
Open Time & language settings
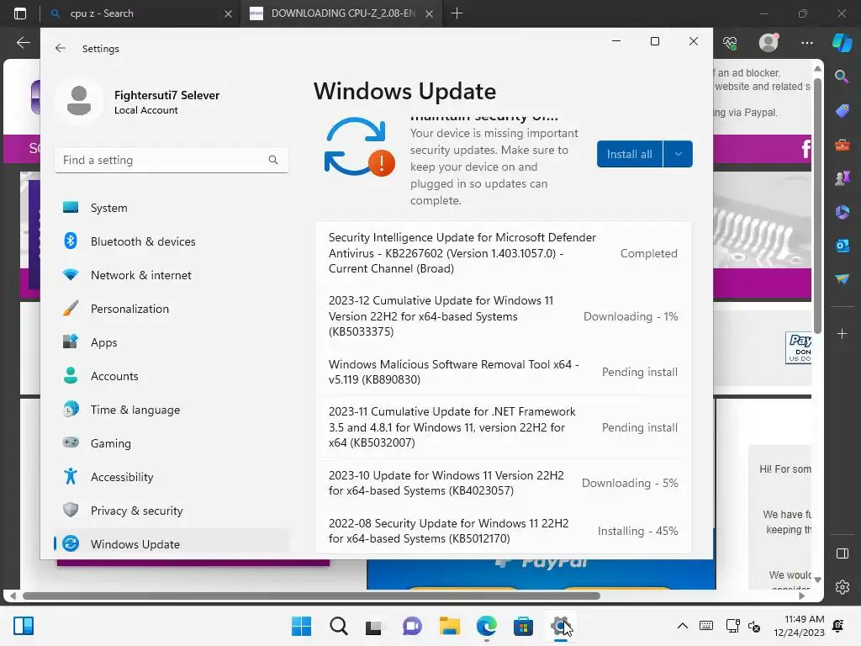[x=172, y=410]
